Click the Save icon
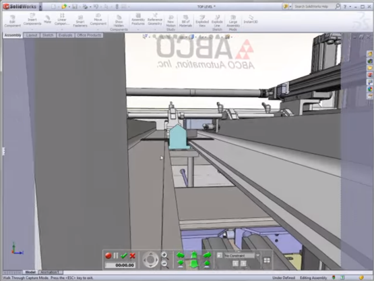 click(75, 7)
